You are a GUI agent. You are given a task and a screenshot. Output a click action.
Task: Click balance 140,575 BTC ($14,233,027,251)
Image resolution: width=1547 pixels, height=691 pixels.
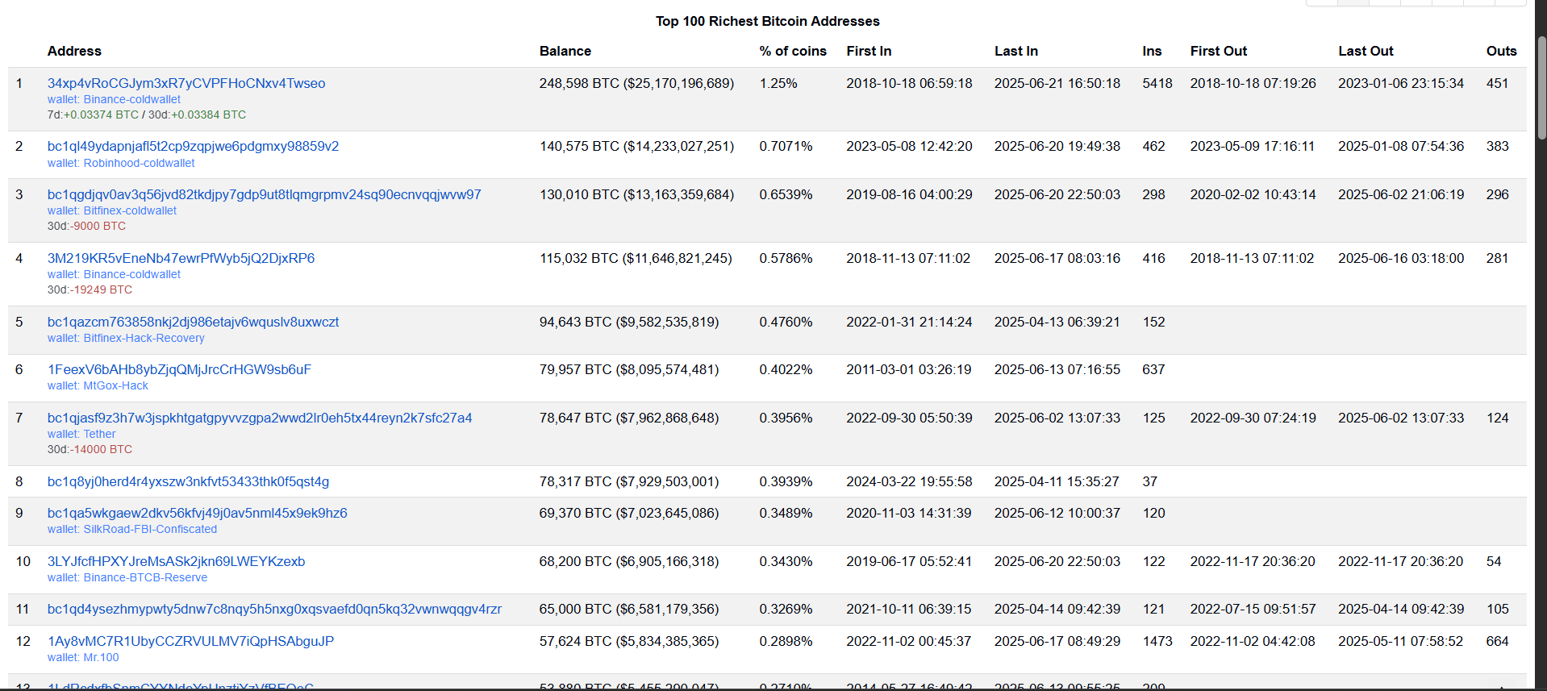pyautogui.click(x=636, y=146)
